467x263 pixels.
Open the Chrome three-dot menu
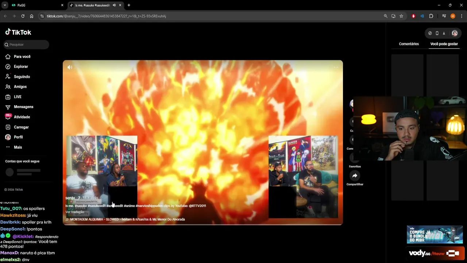tap(462, 16)
